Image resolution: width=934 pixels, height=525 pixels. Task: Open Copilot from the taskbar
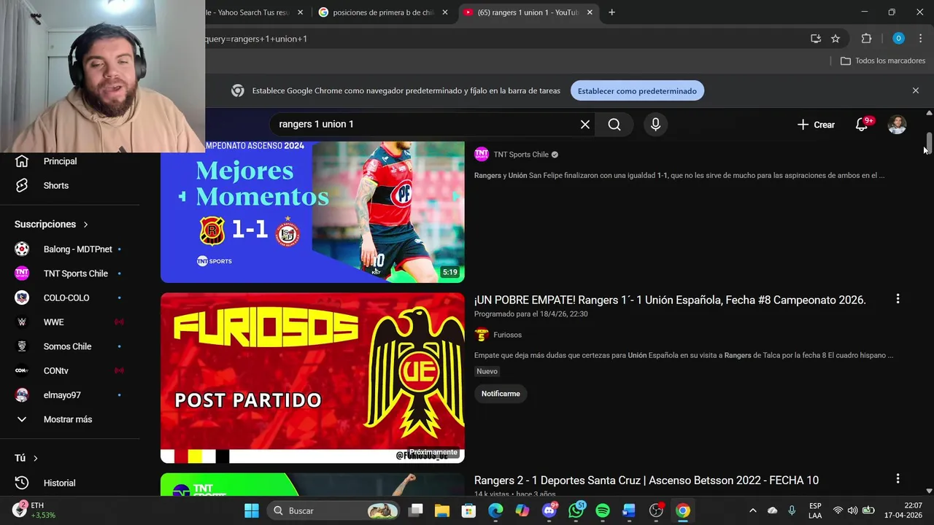pos(522,511)
